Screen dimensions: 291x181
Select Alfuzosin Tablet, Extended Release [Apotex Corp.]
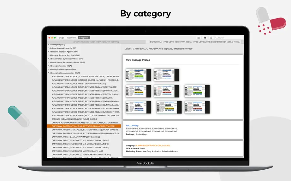coord(84,87)
